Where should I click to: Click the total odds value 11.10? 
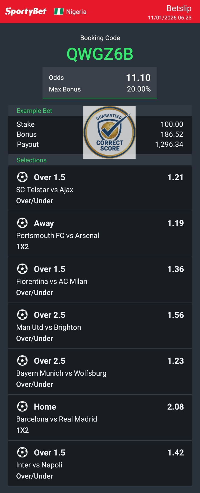[x=138, y=78]
